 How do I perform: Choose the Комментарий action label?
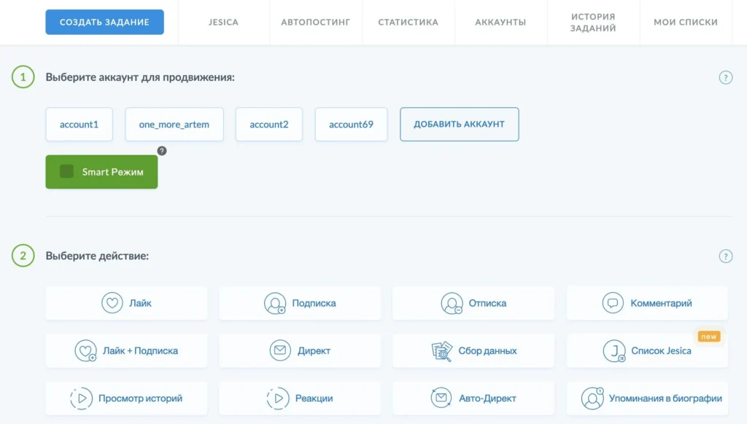[661, 303]
